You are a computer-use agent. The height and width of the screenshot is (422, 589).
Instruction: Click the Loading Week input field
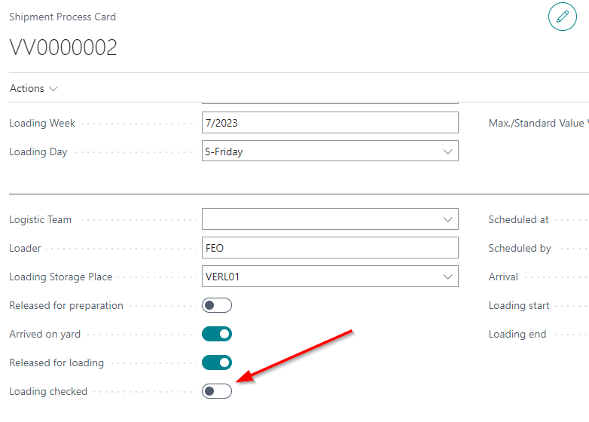click(x=330, y=123)
